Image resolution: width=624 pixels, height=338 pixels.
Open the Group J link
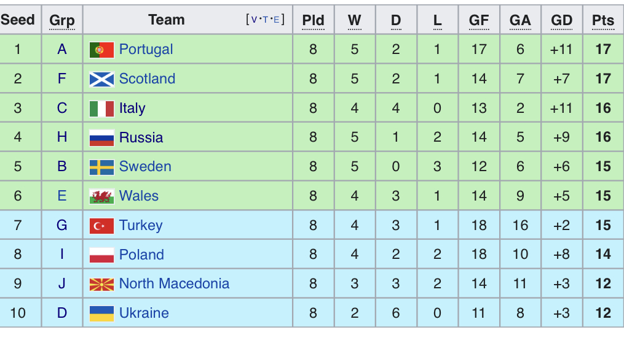[x=62, y=283]
